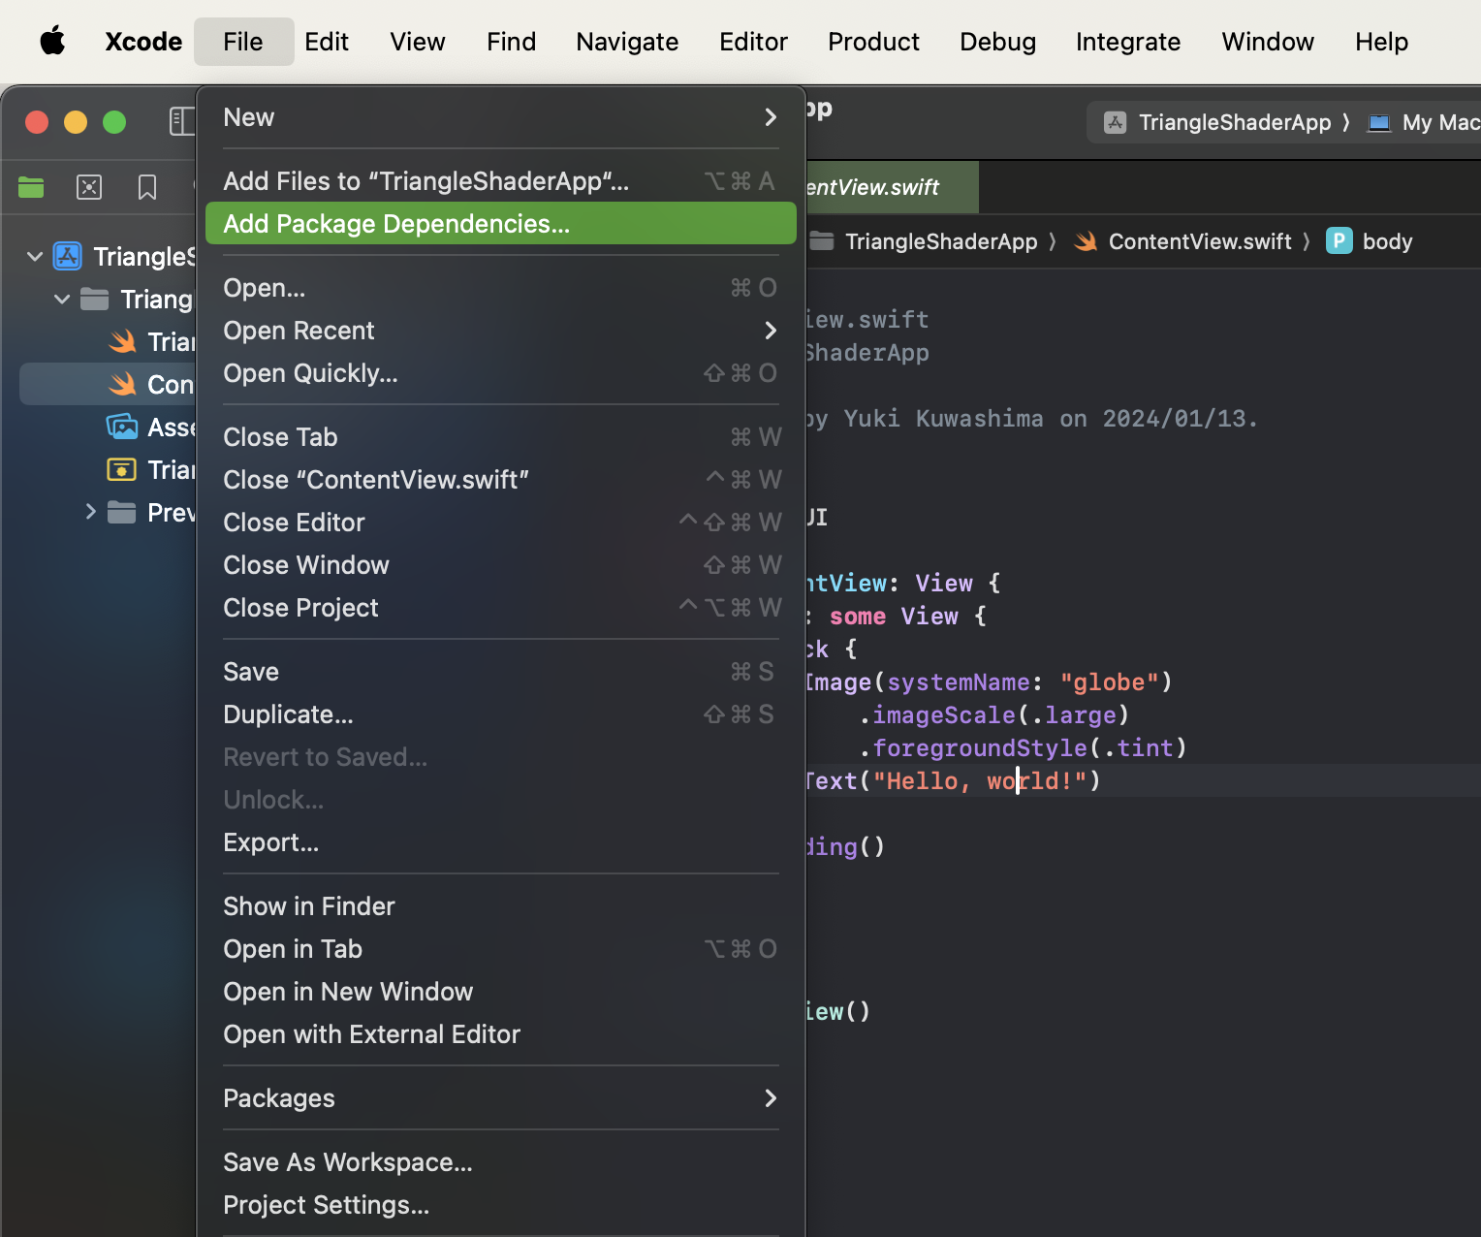Expand the Packages submenu
The height and width of the screenshot is (1237, 1481).
(x=501, y=1098)
